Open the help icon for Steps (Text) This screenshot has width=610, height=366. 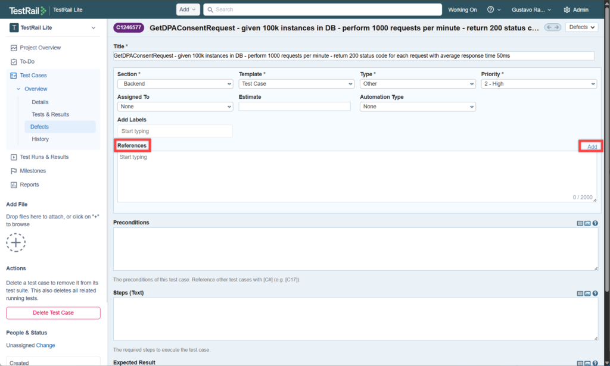coord(595,293)
